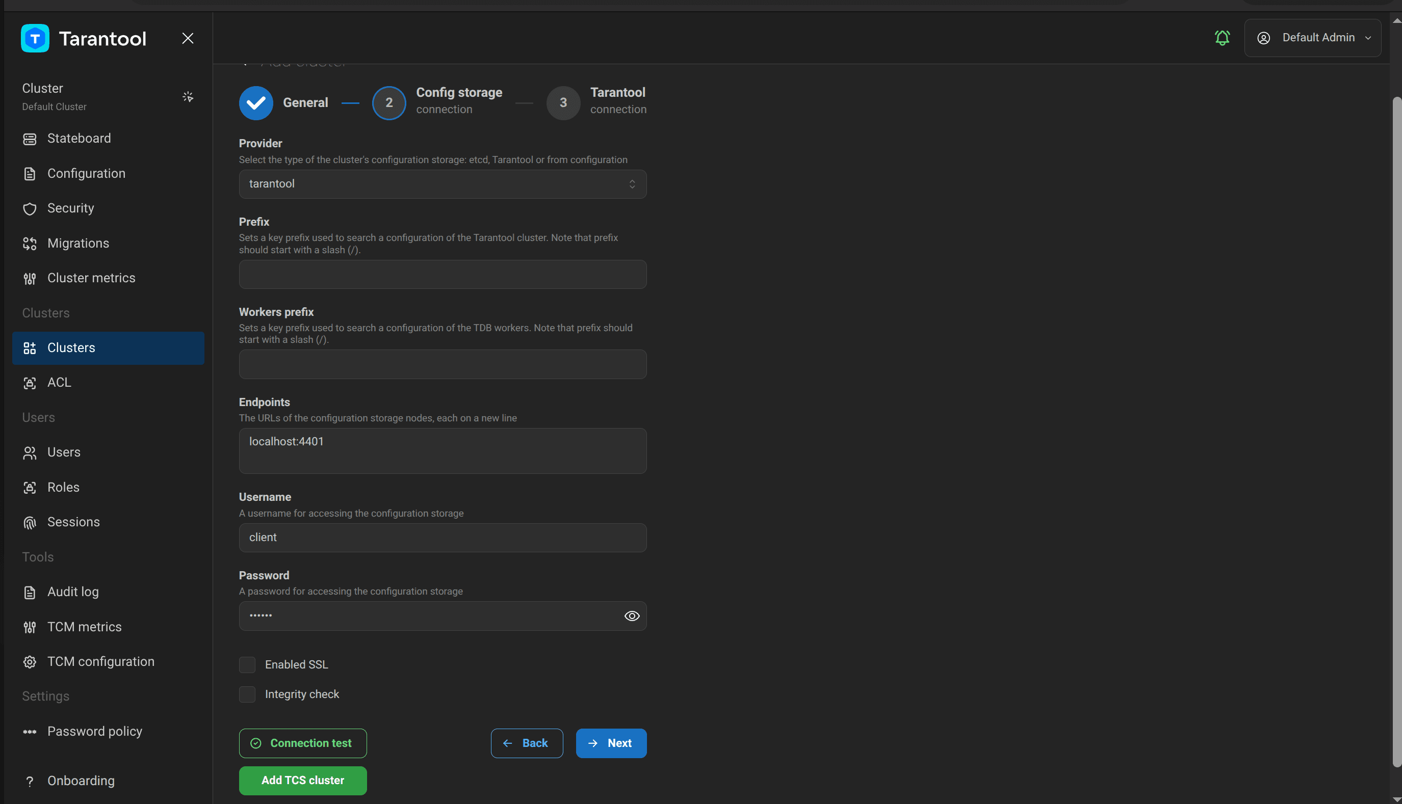Screen dimensions: 1402x804
Task: Select the Tarantool connection step 3
Action: (596, 103)
